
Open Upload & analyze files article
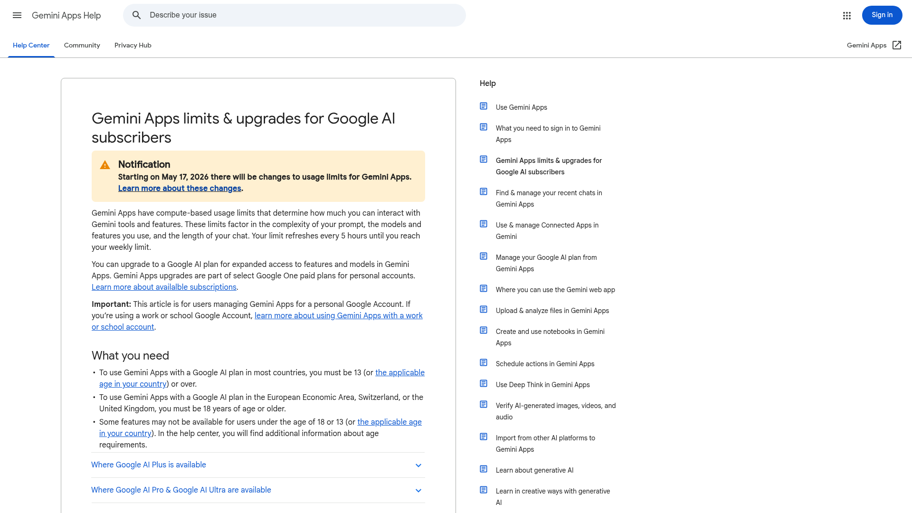[552, 311]
